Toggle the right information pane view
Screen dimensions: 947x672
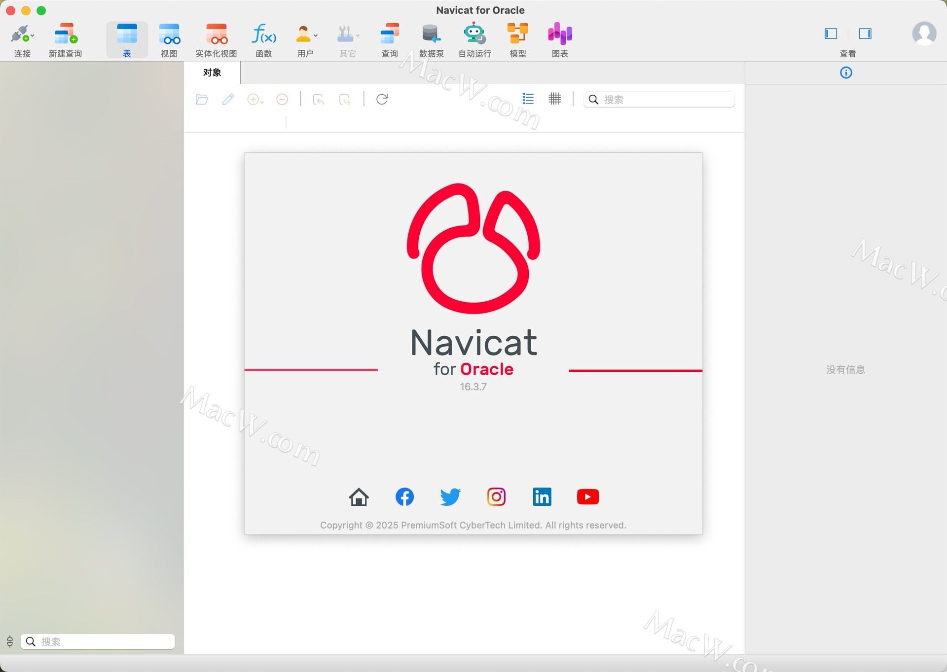pyautogui.click(x=865, y=34)
